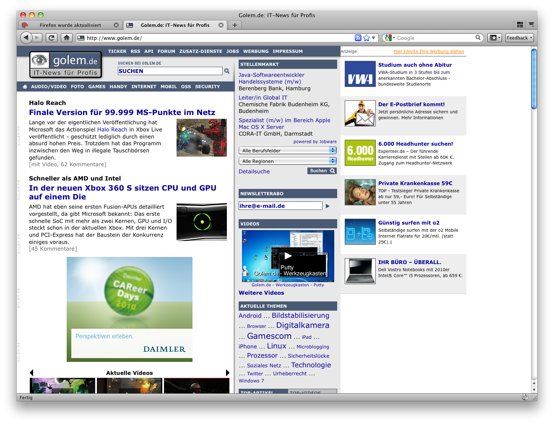The width and height of the screenshot is (554, 424).
Task: Open the FORUM menu item
Action: coord(166,51)
